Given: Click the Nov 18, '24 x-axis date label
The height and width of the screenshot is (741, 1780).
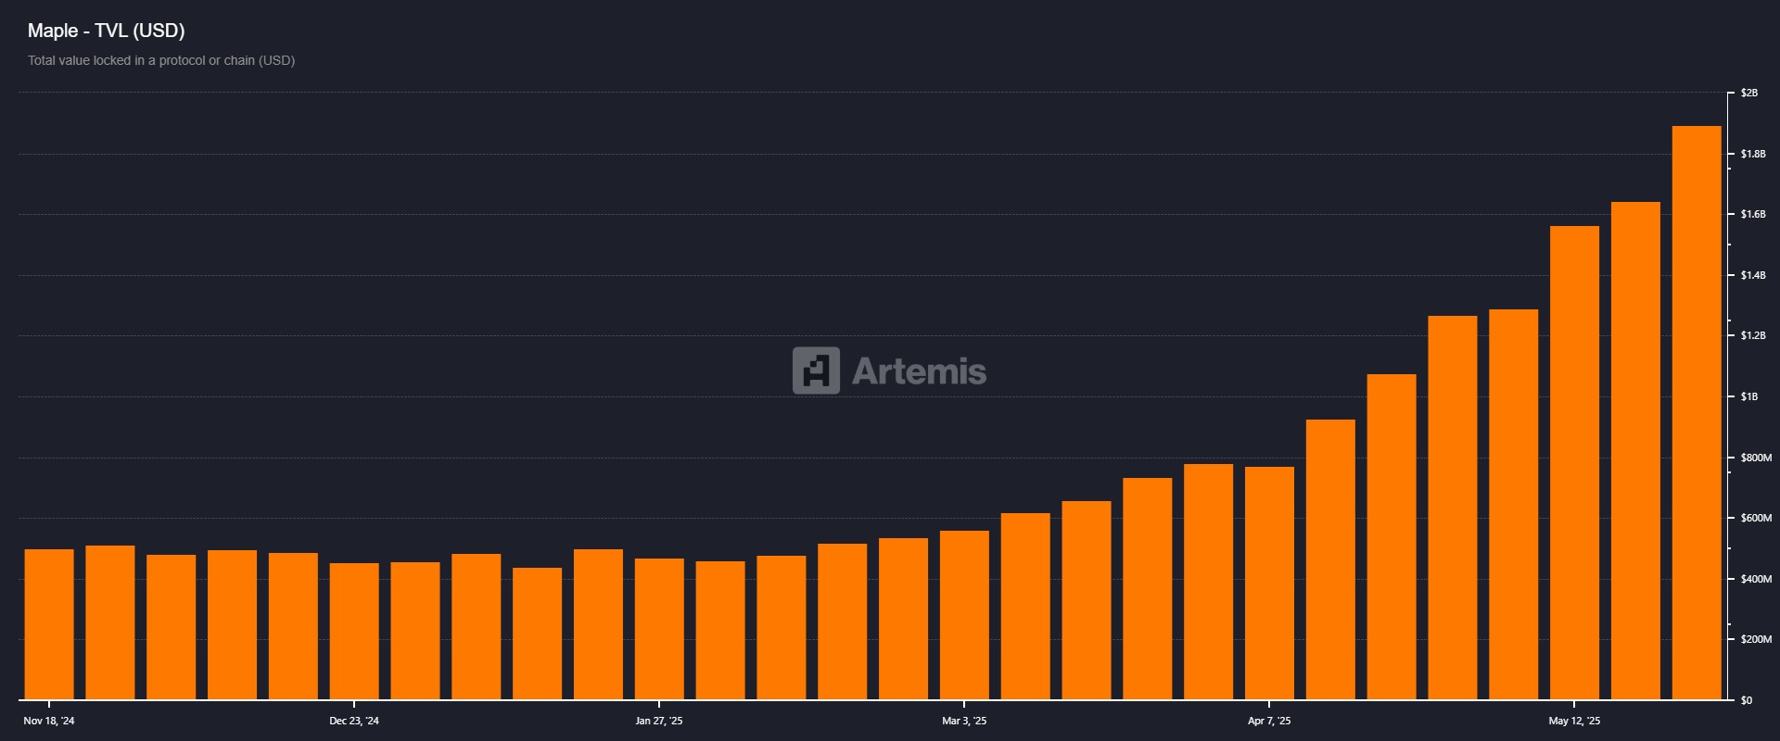Looking at the screenshot, I should [x=49, y=721].
